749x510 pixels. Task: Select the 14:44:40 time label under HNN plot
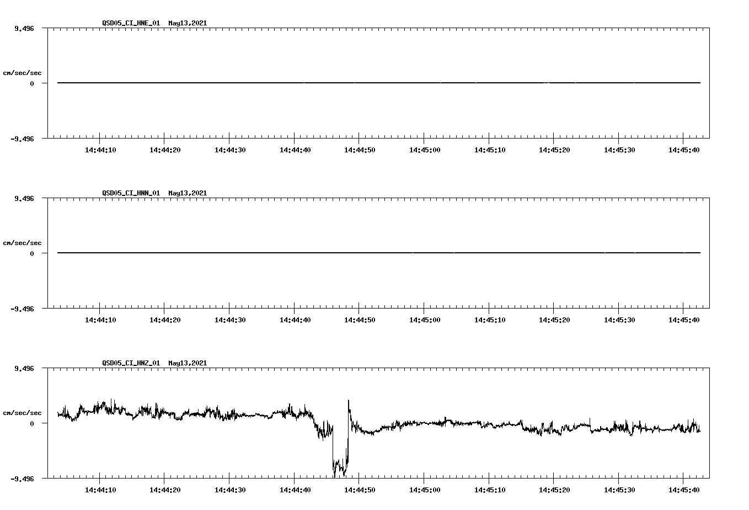[x=295, y=320]
